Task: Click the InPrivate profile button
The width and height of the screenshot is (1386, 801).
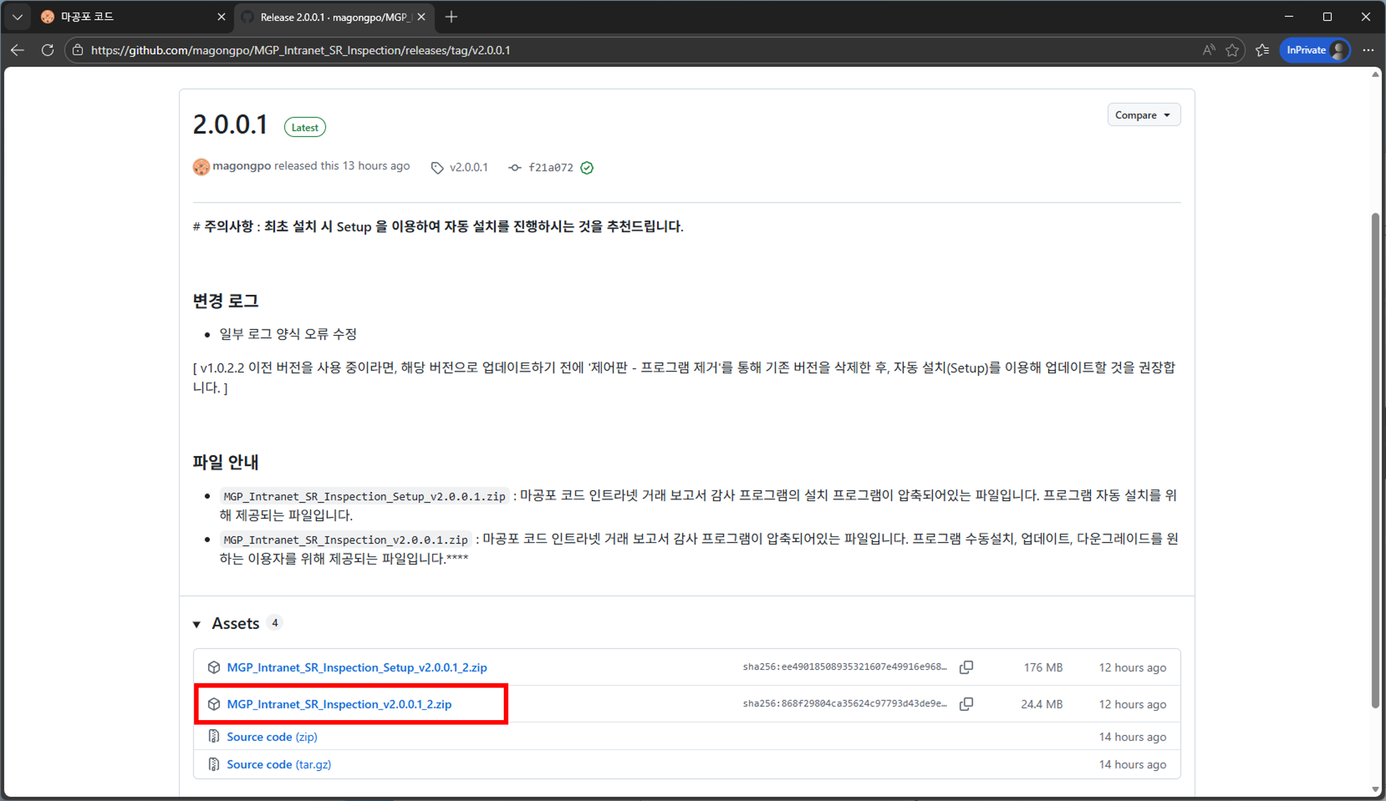Action: [1314, 50]
